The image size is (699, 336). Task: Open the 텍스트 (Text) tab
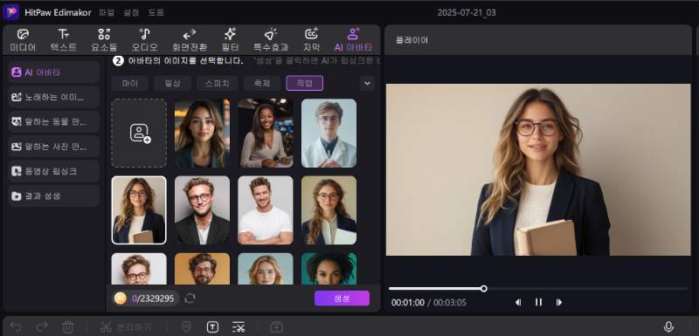pyautogui.click(x=63, y=39)
